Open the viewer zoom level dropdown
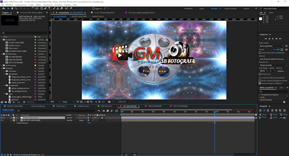The image size is (289, 156). 55,102
